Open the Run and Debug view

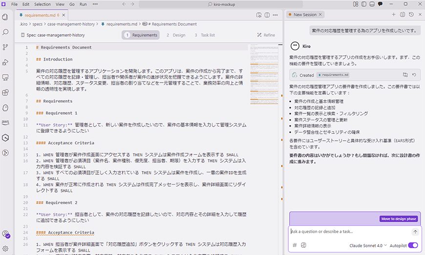click(x=5, y=63)
